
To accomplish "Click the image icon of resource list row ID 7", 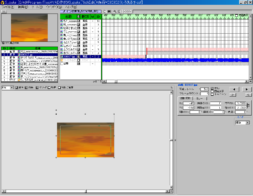I will [x=19, y=64].
